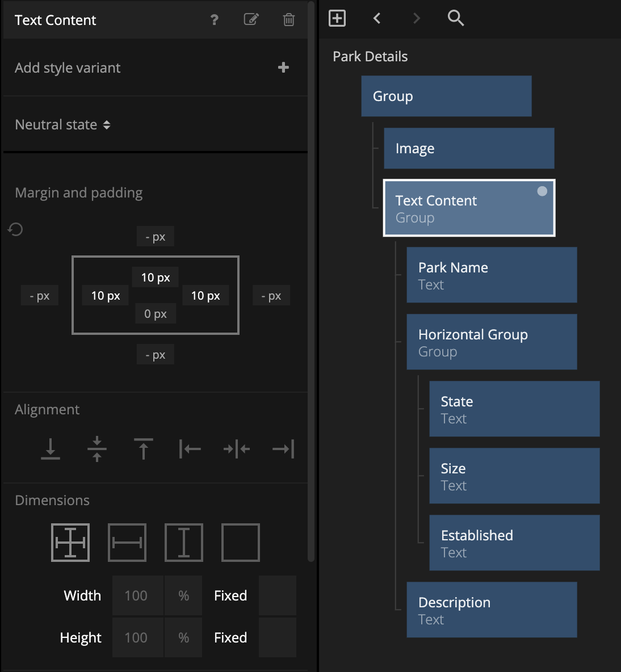Image resolution: width=621 pixels, height=672 pixels.
Task: Select center horizontally alignment icon
Action: click(236, 449)
